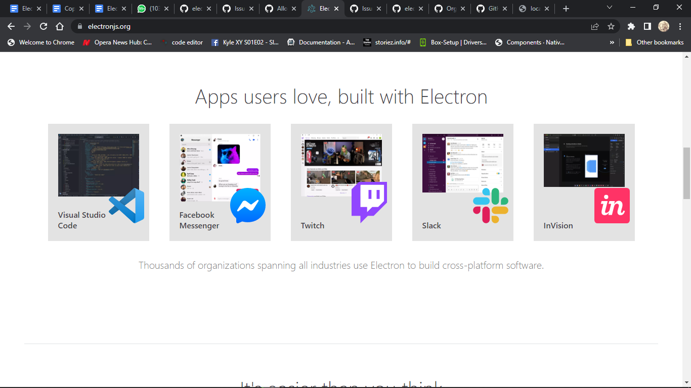The width and height of the screenshot is (691, 388).
Task: Close the "Allo" GitHub tab
Action: coord(294,9)
